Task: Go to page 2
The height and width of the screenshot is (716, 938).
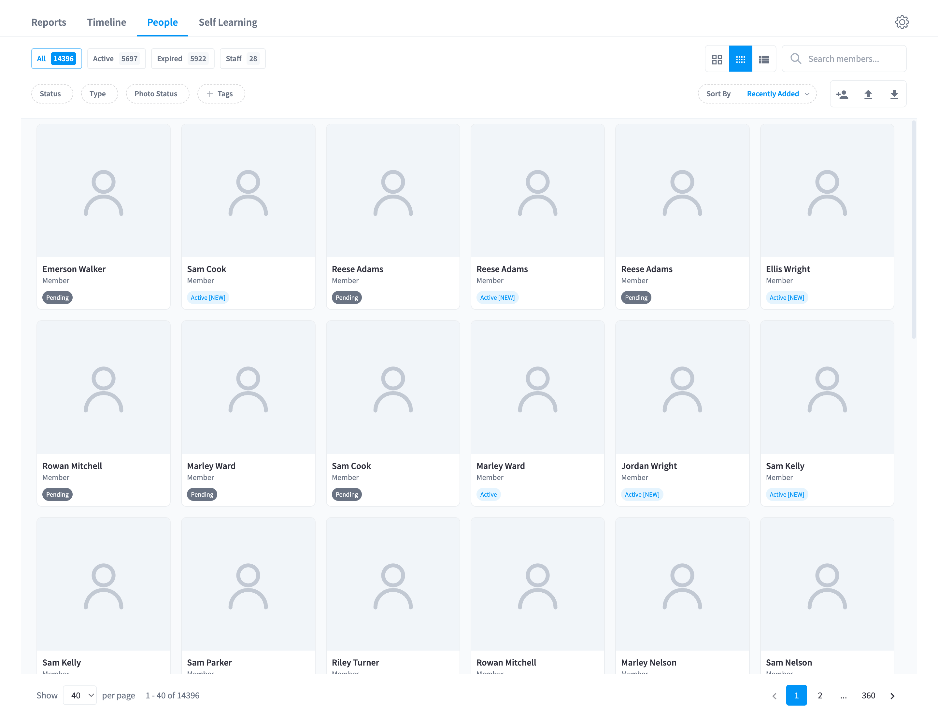Action: pyautogui.click(x=820, y=695)
